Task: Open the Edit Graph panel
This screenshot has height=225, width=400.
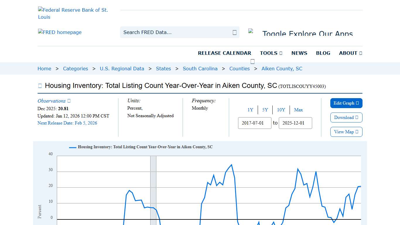Action: point(346,103)
